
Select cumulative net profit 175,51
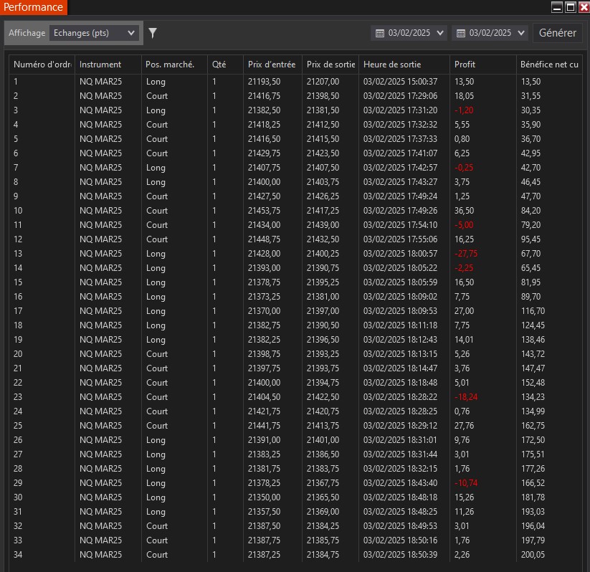tap(533, 454)
